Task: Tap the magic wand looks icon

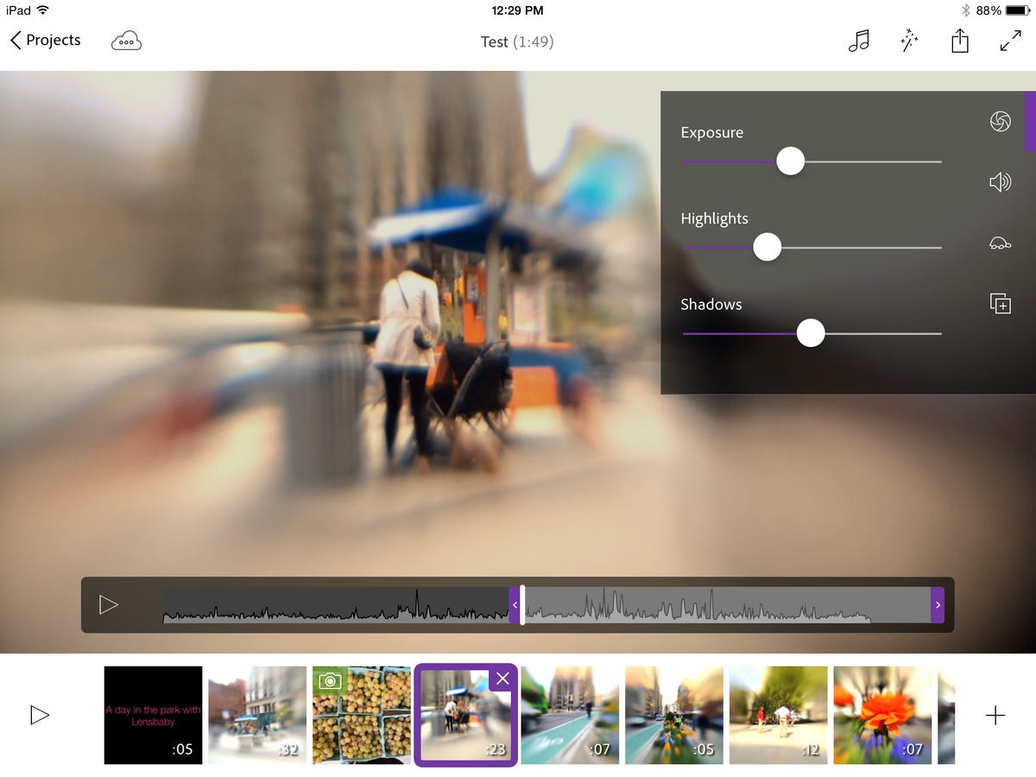Action: (909, 41)
